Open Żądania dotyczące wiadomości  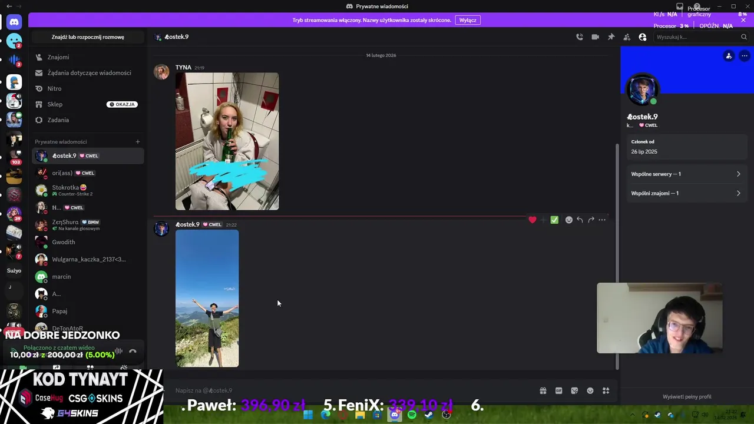point(88,73)
